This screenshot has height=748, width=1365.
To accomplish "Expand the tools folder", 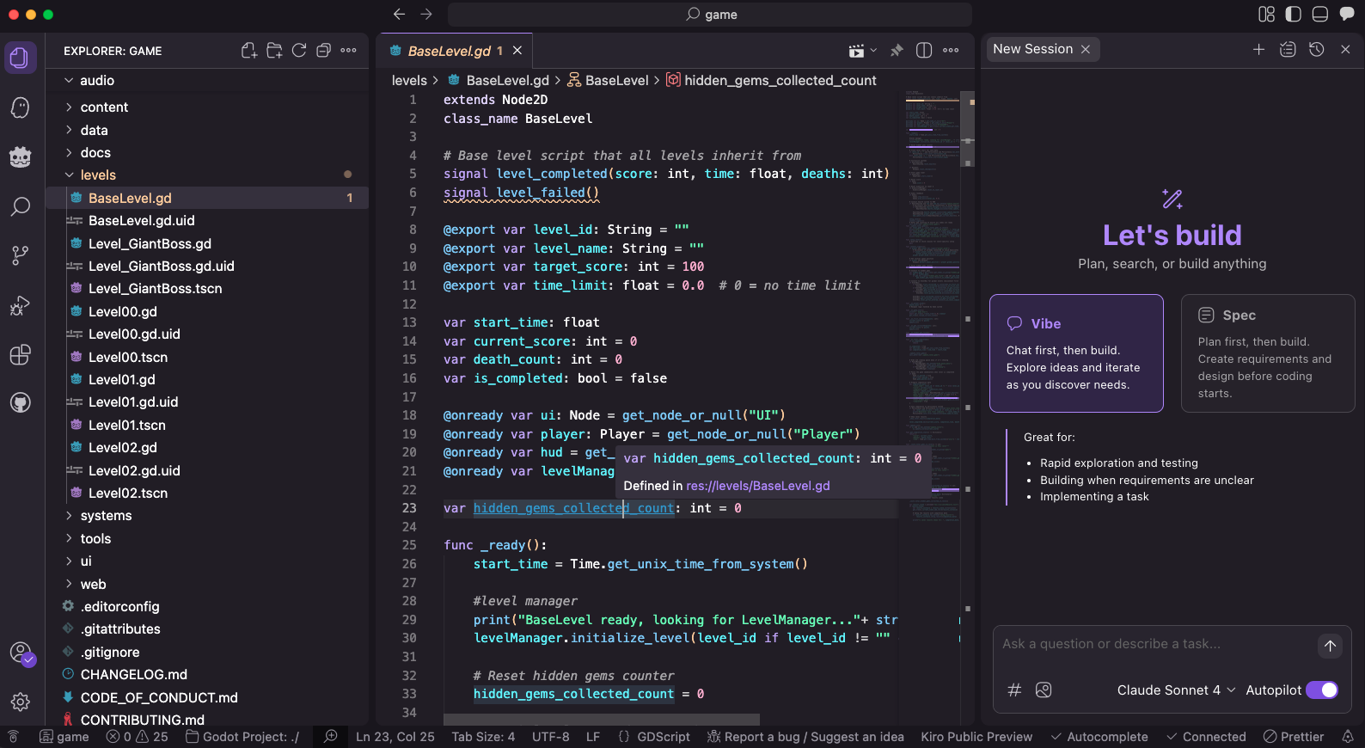I will pos(206,538).
